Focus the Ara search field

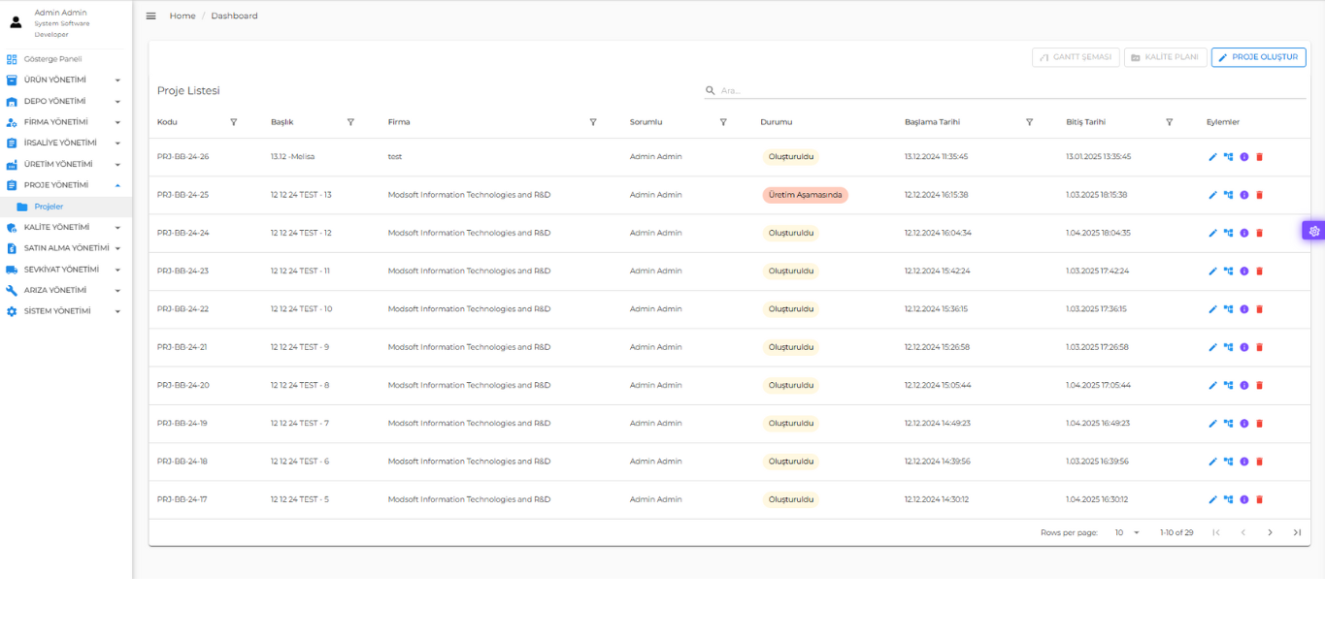pyautogui.click(x=1005, y=90)
